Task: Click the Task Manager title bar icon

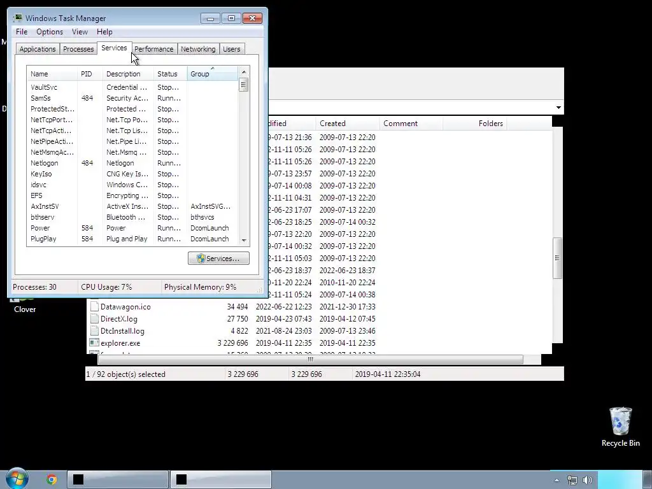Action: (x=18, y=18)
